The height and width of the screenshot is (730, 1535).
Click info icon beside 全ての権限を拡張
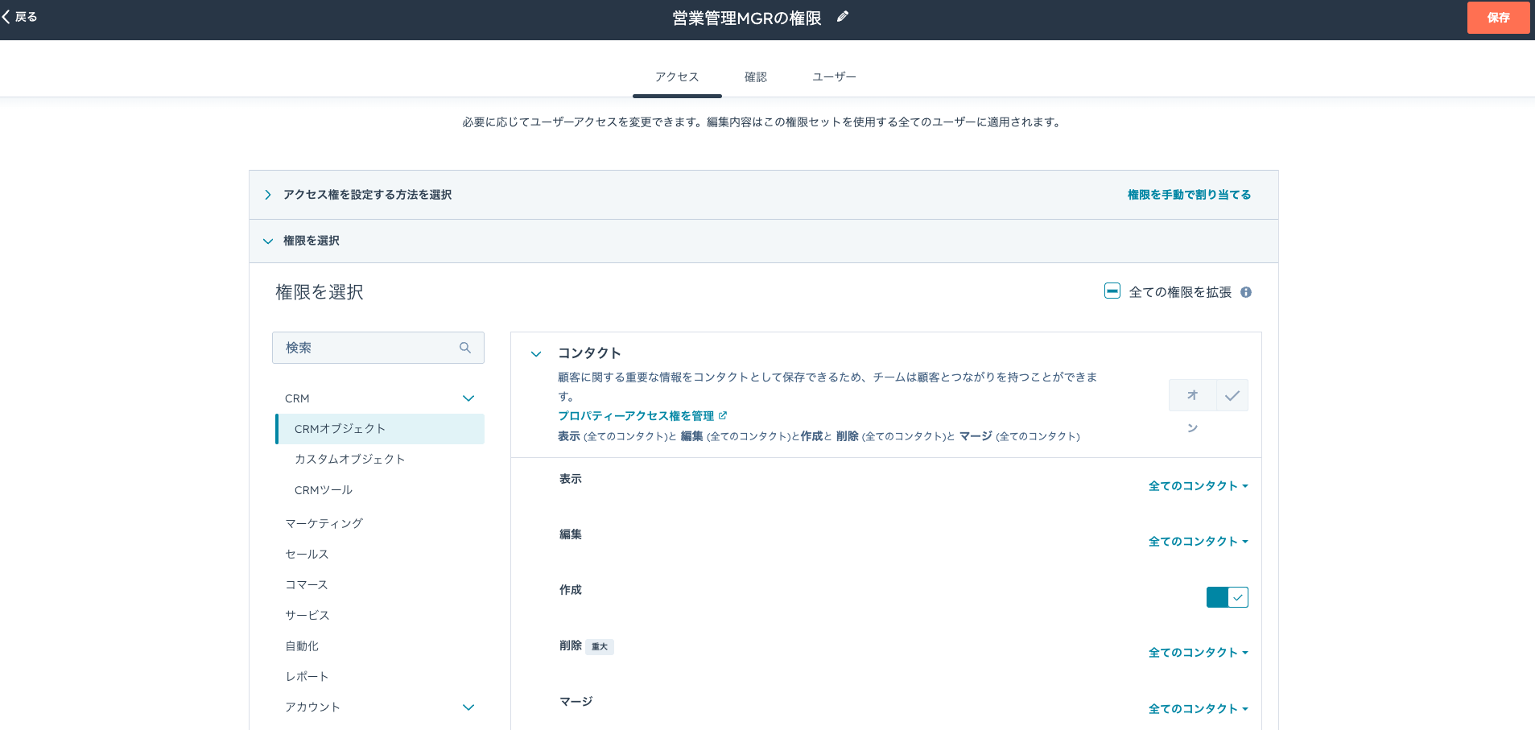pos(1246,292)
